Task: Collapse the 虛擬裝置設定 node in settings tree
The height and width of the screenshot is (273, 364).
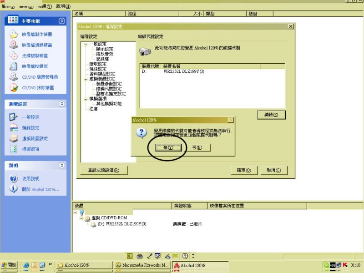Action: [86, 79]
